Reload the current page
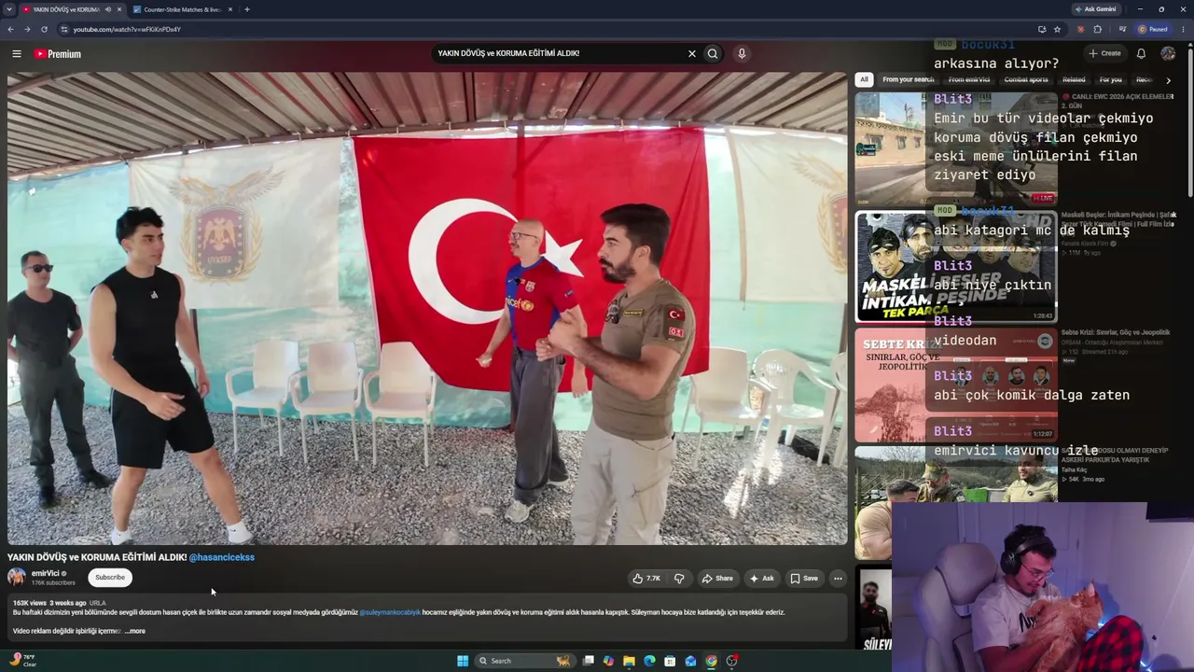This screenshot has height=672, width=1194. tap(44, 29)
